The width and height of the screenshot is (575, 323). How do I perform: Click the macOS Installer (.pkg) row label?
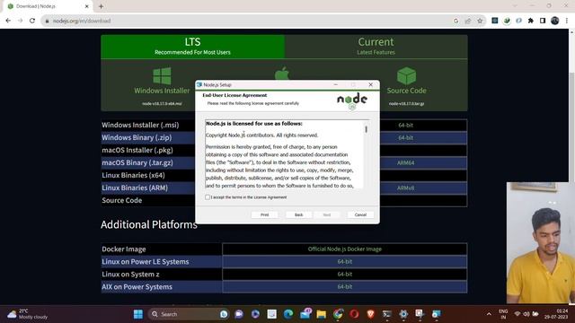137,150
